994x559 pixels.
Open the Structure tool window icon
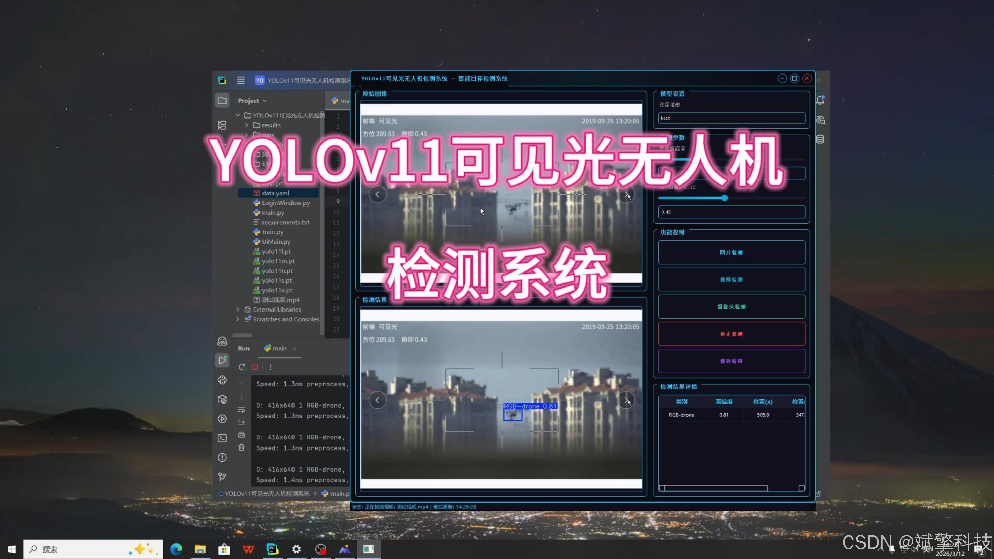pos(222,125)
